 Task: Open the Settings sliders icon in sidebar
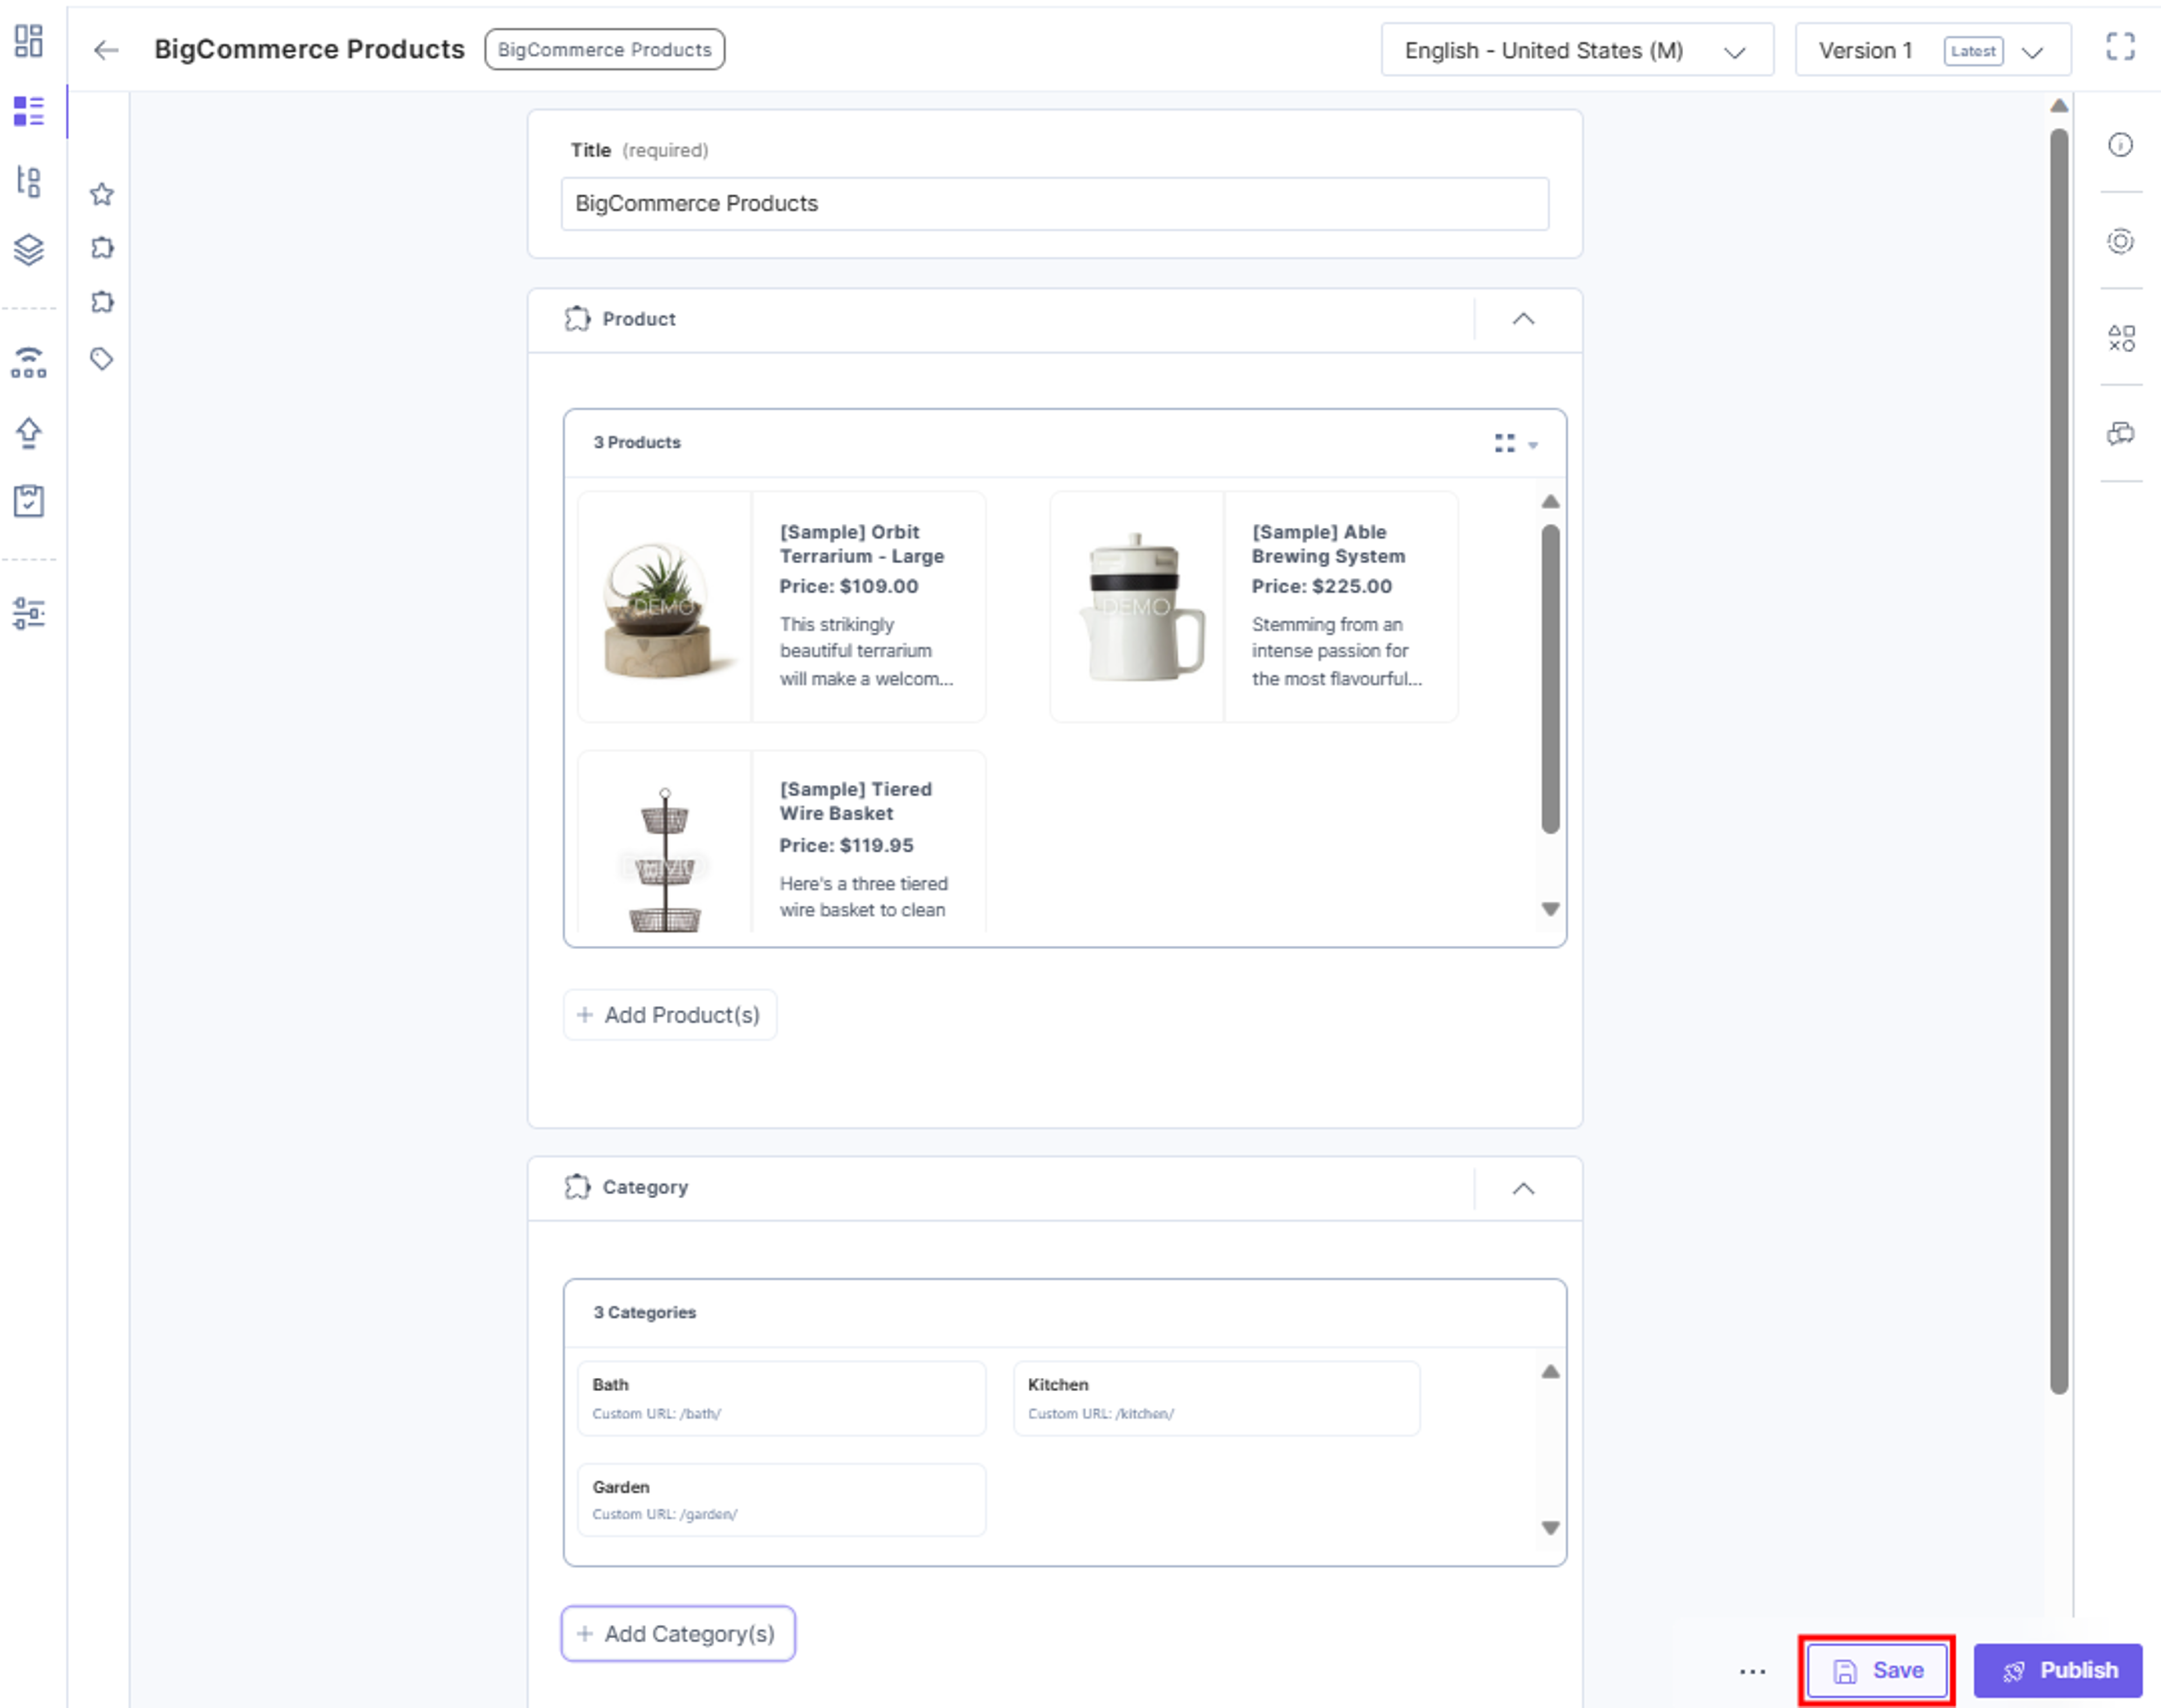[x=29, y=613]
